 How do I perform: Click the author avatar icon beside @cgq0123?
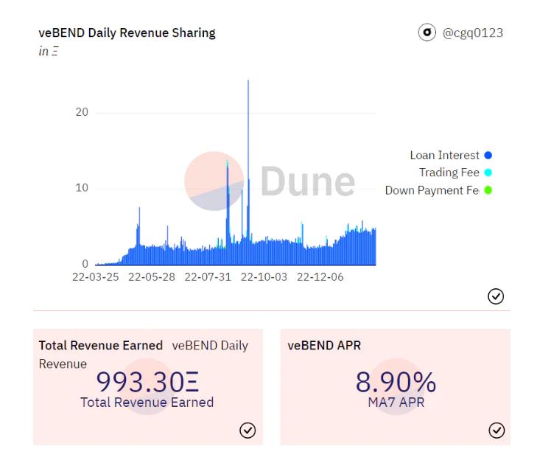(426, 32)
